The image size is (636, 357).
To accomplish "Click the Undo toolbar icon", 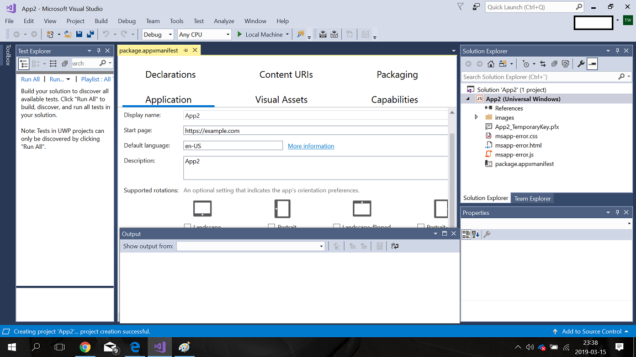I will (x=106, y=34).
